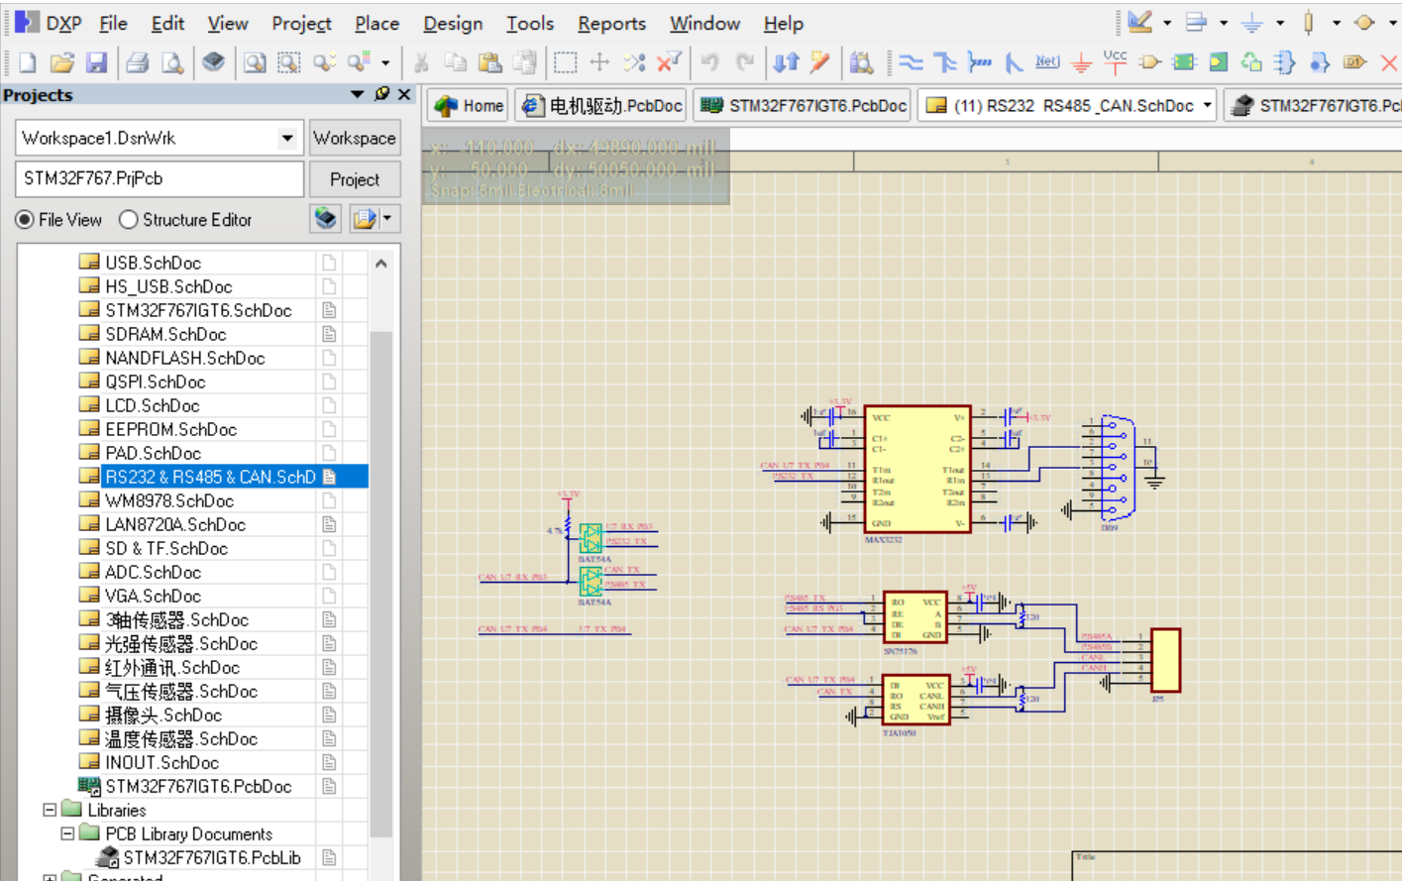Viewport: 1402px width, 881px height.
Task: Click the Project button
Action: [x=354, y=179]
